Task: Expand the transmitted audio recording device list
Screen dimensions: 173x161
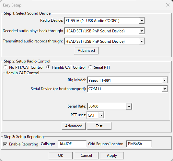Action: tap(142, 41)
